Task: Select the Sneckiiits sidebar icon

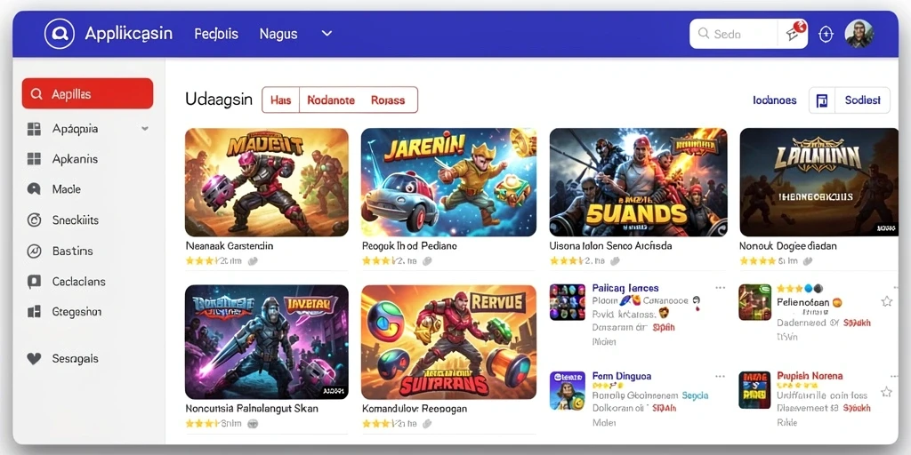Action: [x=35, y=220]
